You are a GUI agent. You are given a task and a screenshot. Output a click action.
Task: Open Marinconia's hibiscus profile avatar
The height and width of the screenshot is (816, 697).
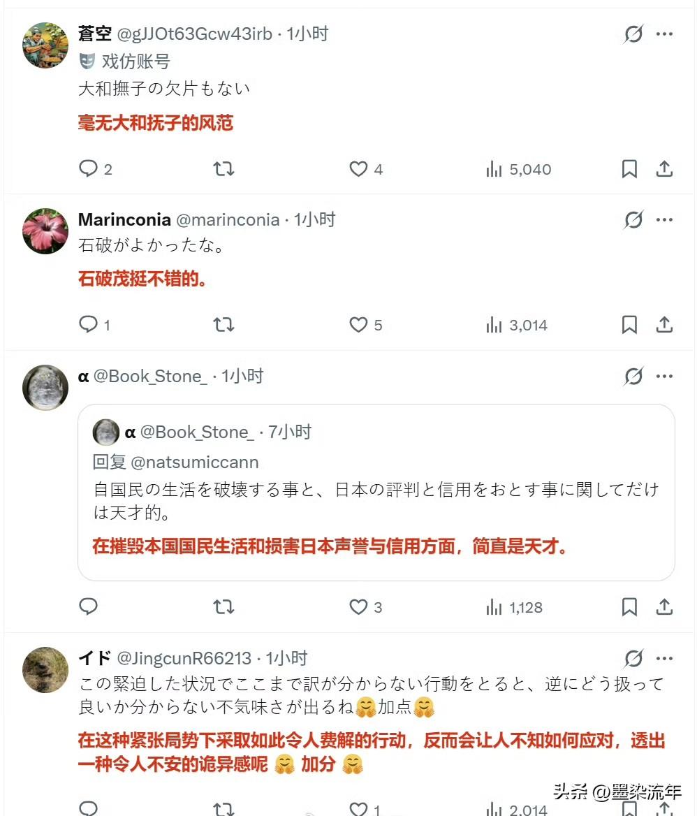click(x=45, y=231)
